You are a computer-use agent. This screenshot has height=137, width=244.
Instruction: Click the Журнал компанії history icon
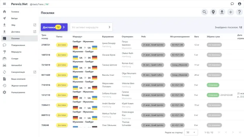5,86
